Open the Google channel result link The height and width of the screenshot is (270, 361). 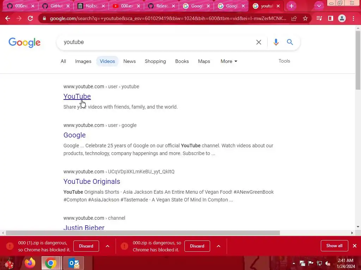[x=74, y=135]
